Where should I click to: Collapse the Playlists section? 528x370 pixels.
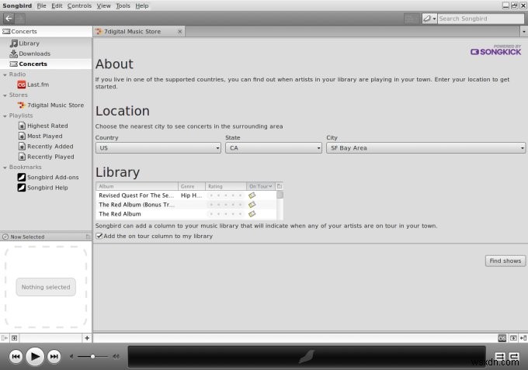click(5, 116)
